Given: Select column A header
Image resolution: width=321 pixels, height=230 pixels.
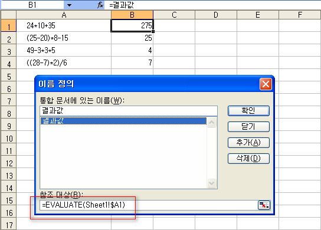Looking at the screenshot, I should (64, 15).
